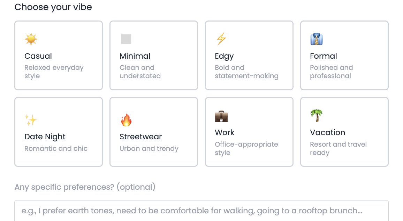Select the Work vibe label
This screenshot has width=403, height=221.
[225, 132]
